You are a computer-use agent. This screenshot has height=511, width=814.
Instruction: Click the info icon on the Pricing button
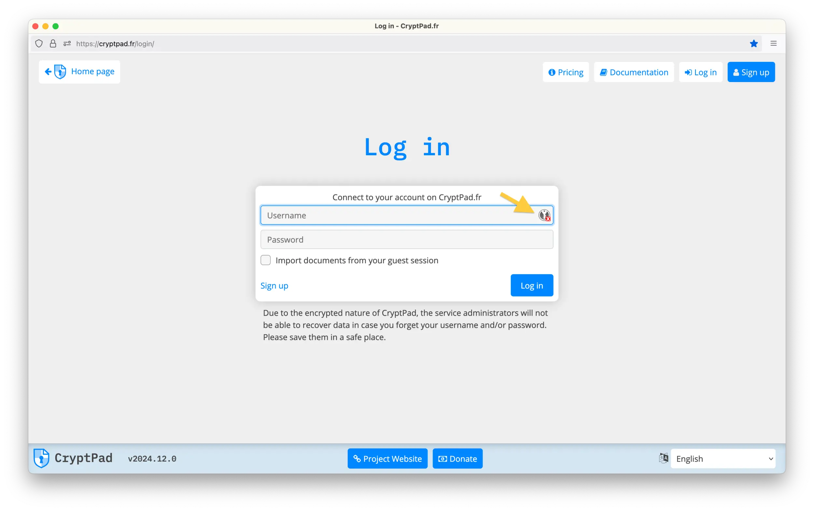pos(552,72)
